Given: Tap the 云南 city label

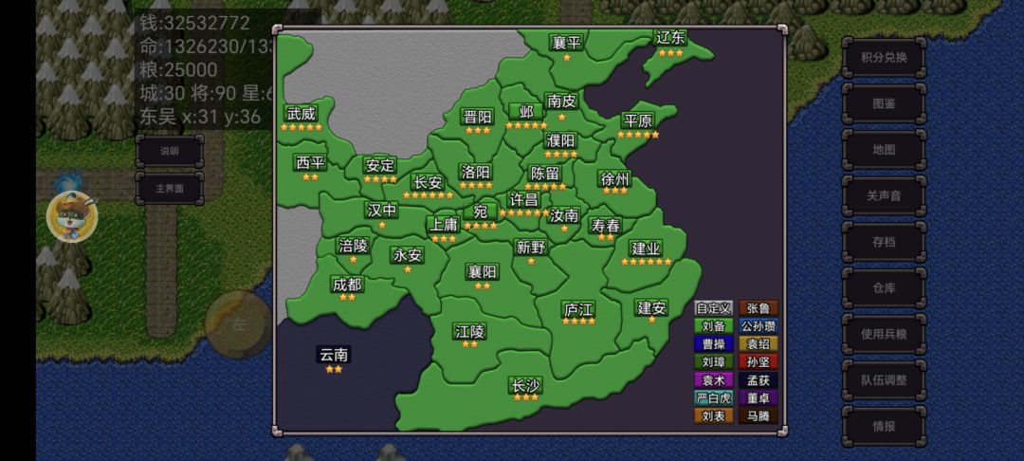Looking at the screenshot, I should click(334, 355).
